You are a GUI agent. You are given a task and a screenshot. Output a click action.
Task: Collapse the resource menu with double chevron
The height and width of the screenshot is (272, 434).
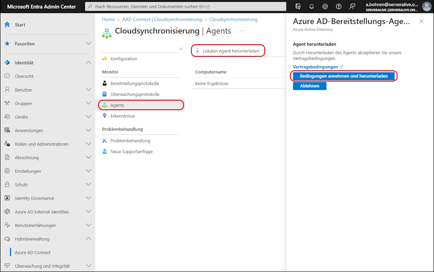point(181,49)
